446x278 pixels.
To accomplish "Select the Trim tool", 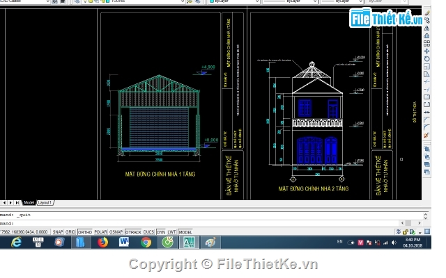I will [427, 82].
